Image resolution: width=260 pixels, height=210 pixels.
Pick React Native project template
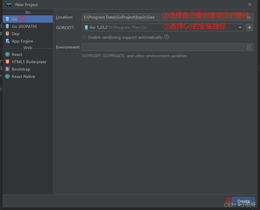(x=28, y=76)
